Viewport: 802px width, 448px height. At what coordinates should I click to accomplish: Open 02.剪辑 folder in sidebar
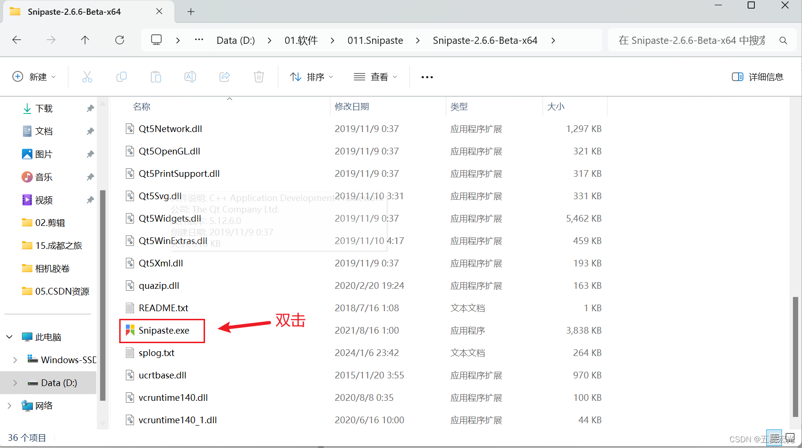(x=50, y=223)
